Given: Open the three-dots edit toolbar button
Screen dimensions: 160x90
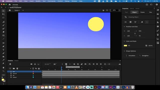Looking at the screenshot, I should point(3,75).
